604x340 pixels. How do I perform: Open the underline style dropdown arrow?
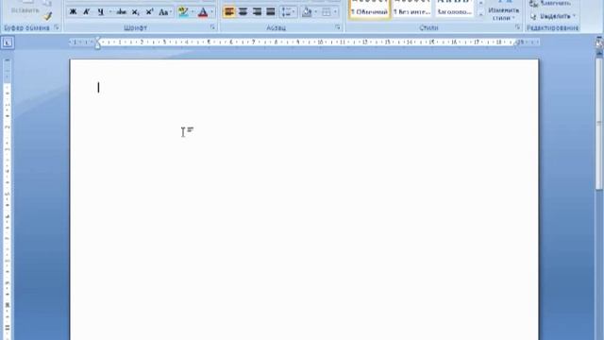pyautogui.click(x=110, y=12)
